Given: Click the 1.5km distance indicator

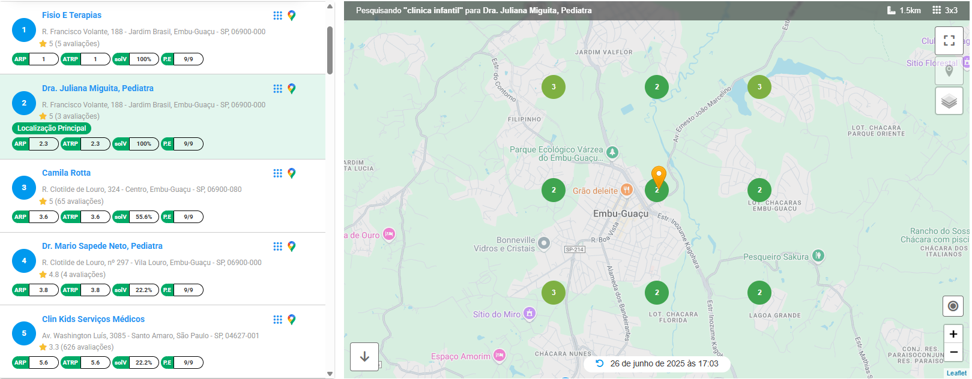Looking at the screenshot, I should click(x=904, y=10).
